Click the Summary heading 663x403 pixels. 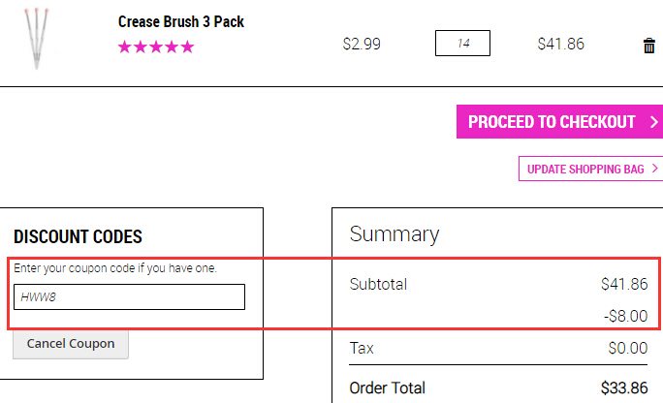395,234
